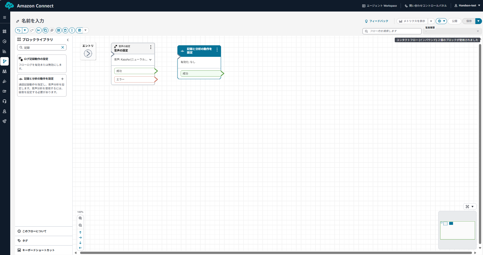Open the 記録と分析の動作を設定 block options menu

coord(217,49)
